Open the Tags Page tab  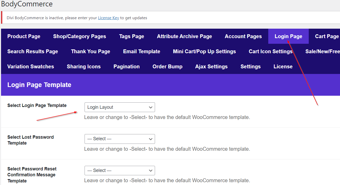[131, 36]
